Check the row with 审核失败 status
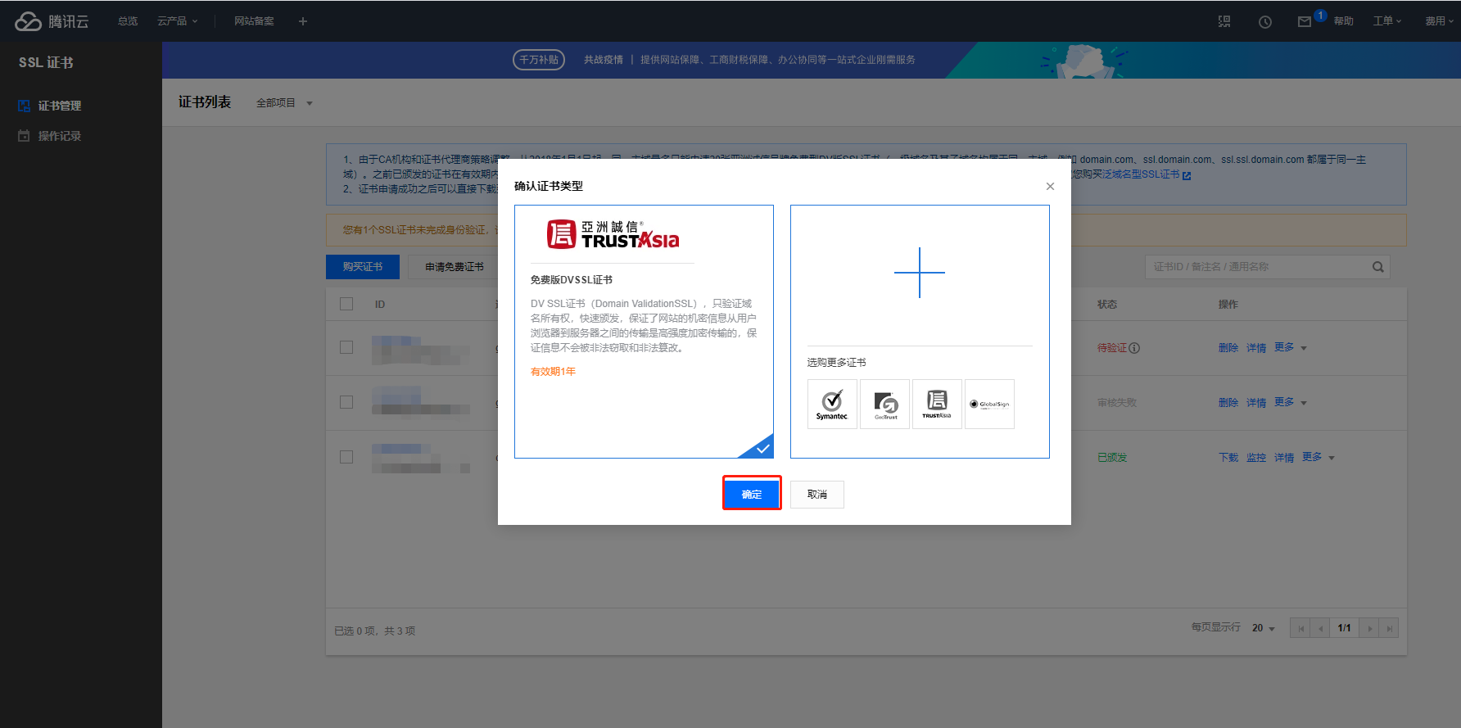This screenshot has height=728, width=1461. [x=346, y=402]
